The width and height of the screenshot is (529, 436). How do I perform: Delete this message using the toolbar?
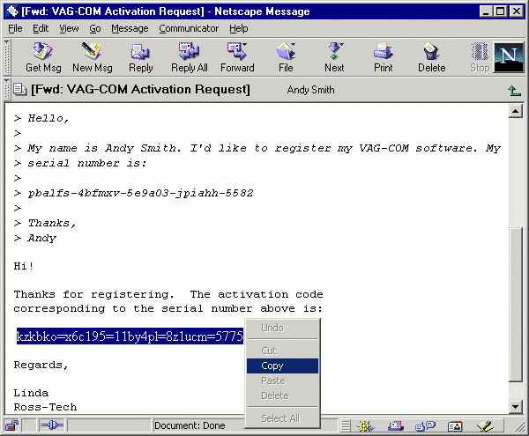[431, 56]
